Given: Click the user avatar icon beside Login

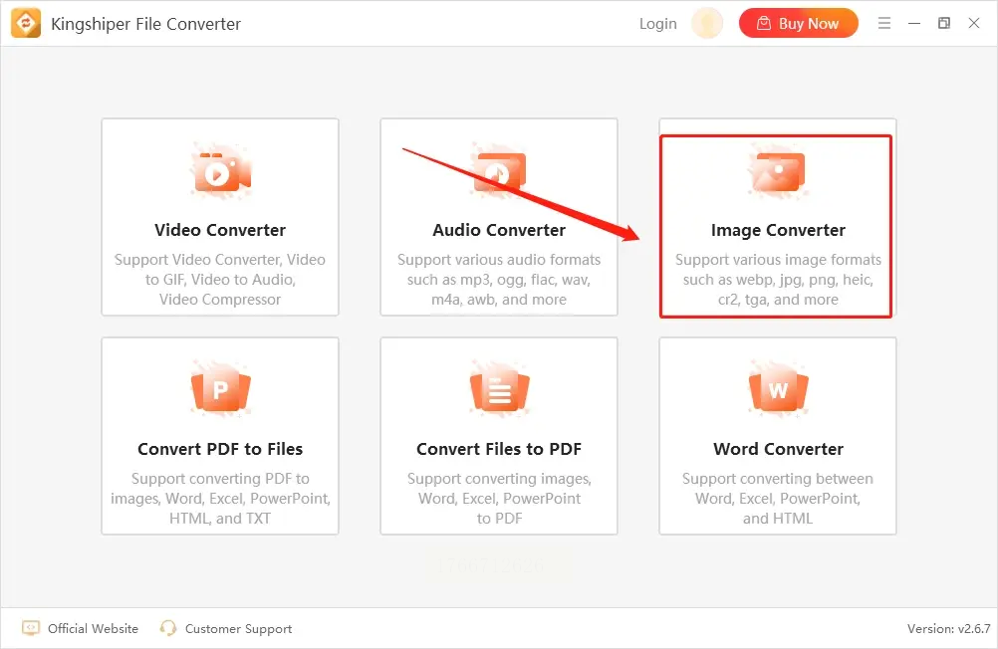Looking at the screenshot, I should coord(707,24).
